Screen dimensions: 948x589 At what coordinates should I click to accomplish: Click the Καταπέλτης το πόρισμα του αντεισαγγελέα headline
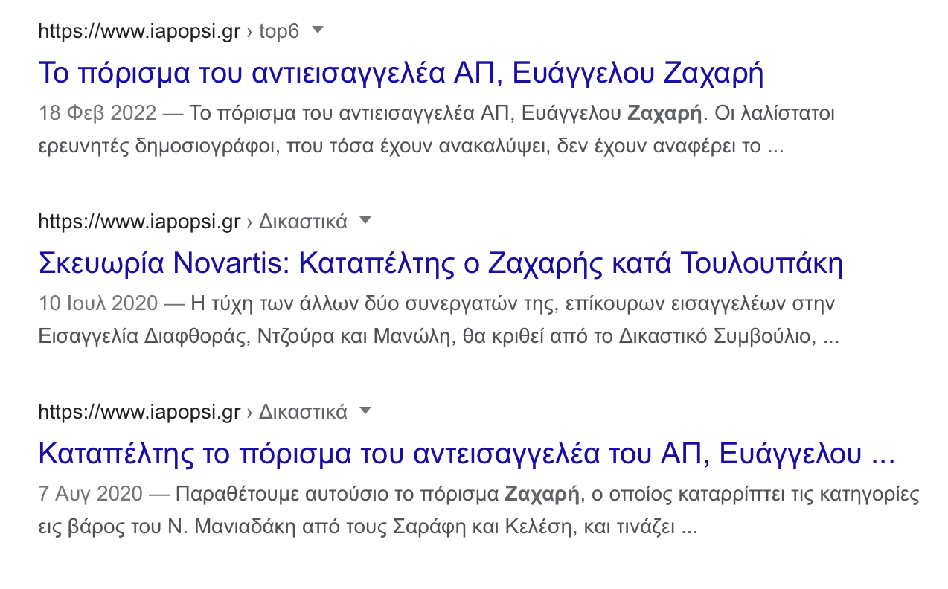[466, 454]
